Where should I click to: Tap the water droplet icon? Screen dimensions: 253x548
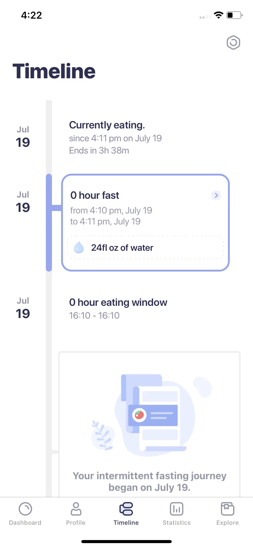(79, 247)
